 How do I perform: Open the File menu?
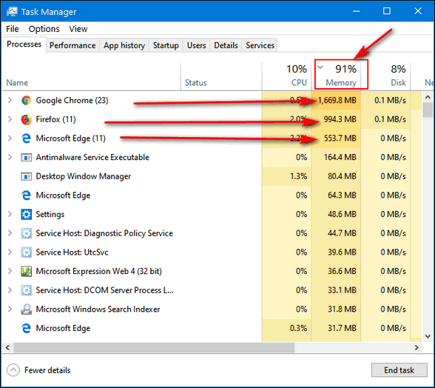[x=13, y=29]
